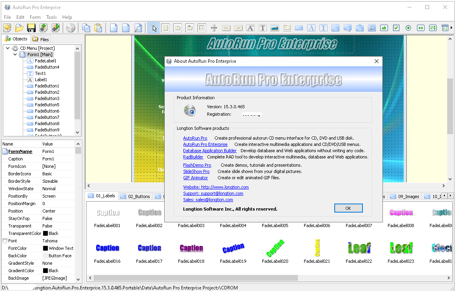Open the 09_Images gallery tab
The image size is (455, 291).
[x=405, y=196]
